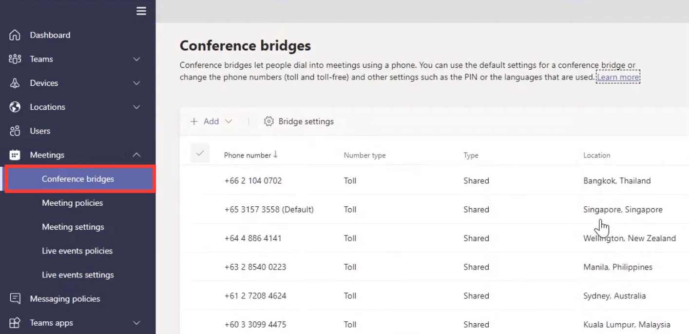689x334 pixels.
Task: Click Manila, Philippines location cell
Action: 618,267
